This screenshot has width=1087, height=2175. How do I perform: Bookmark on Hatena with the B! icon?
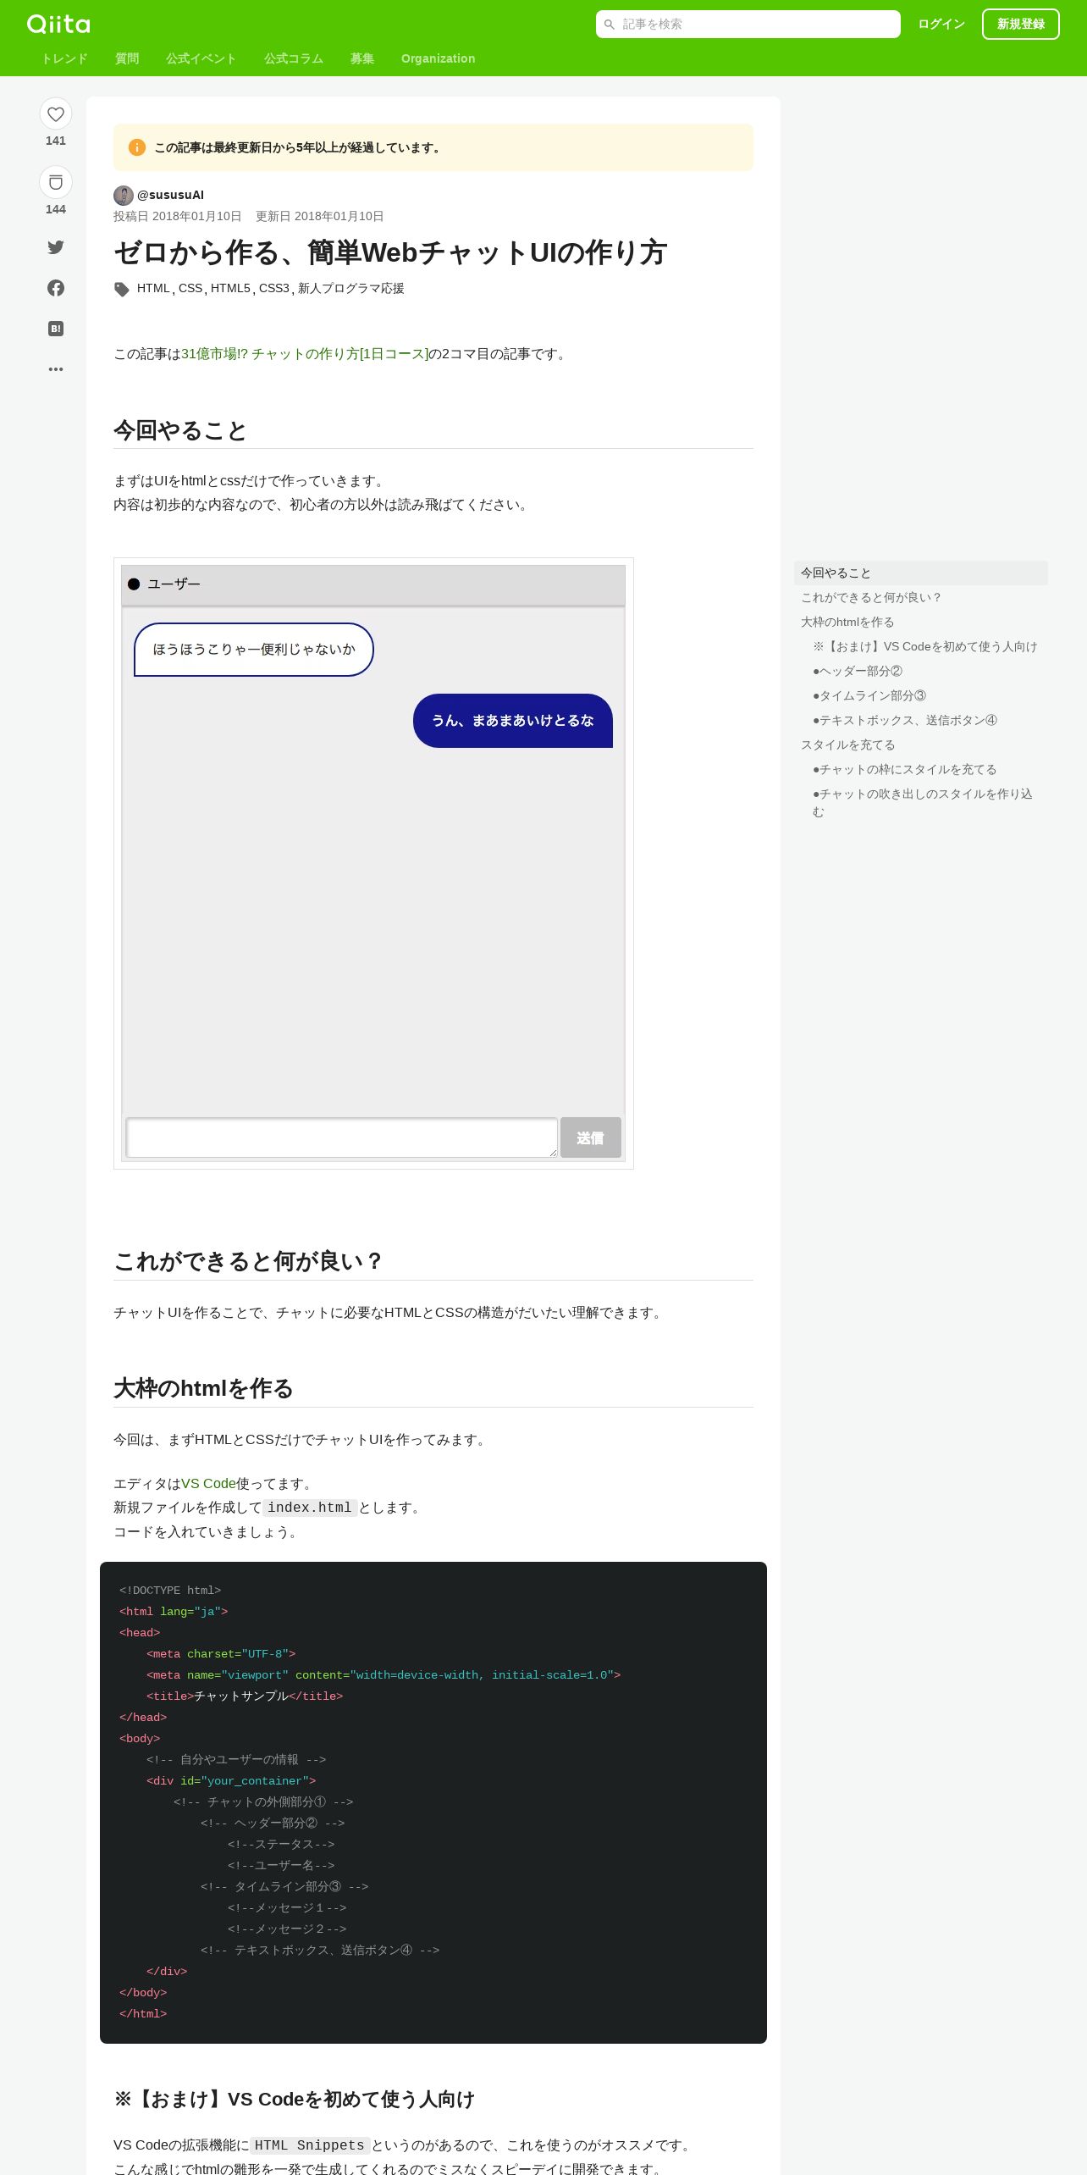[56, 329]
